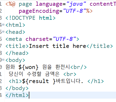Click the opening <html> tag
The width and height of the screenshot is (116, 102).
tap(15, 25)
